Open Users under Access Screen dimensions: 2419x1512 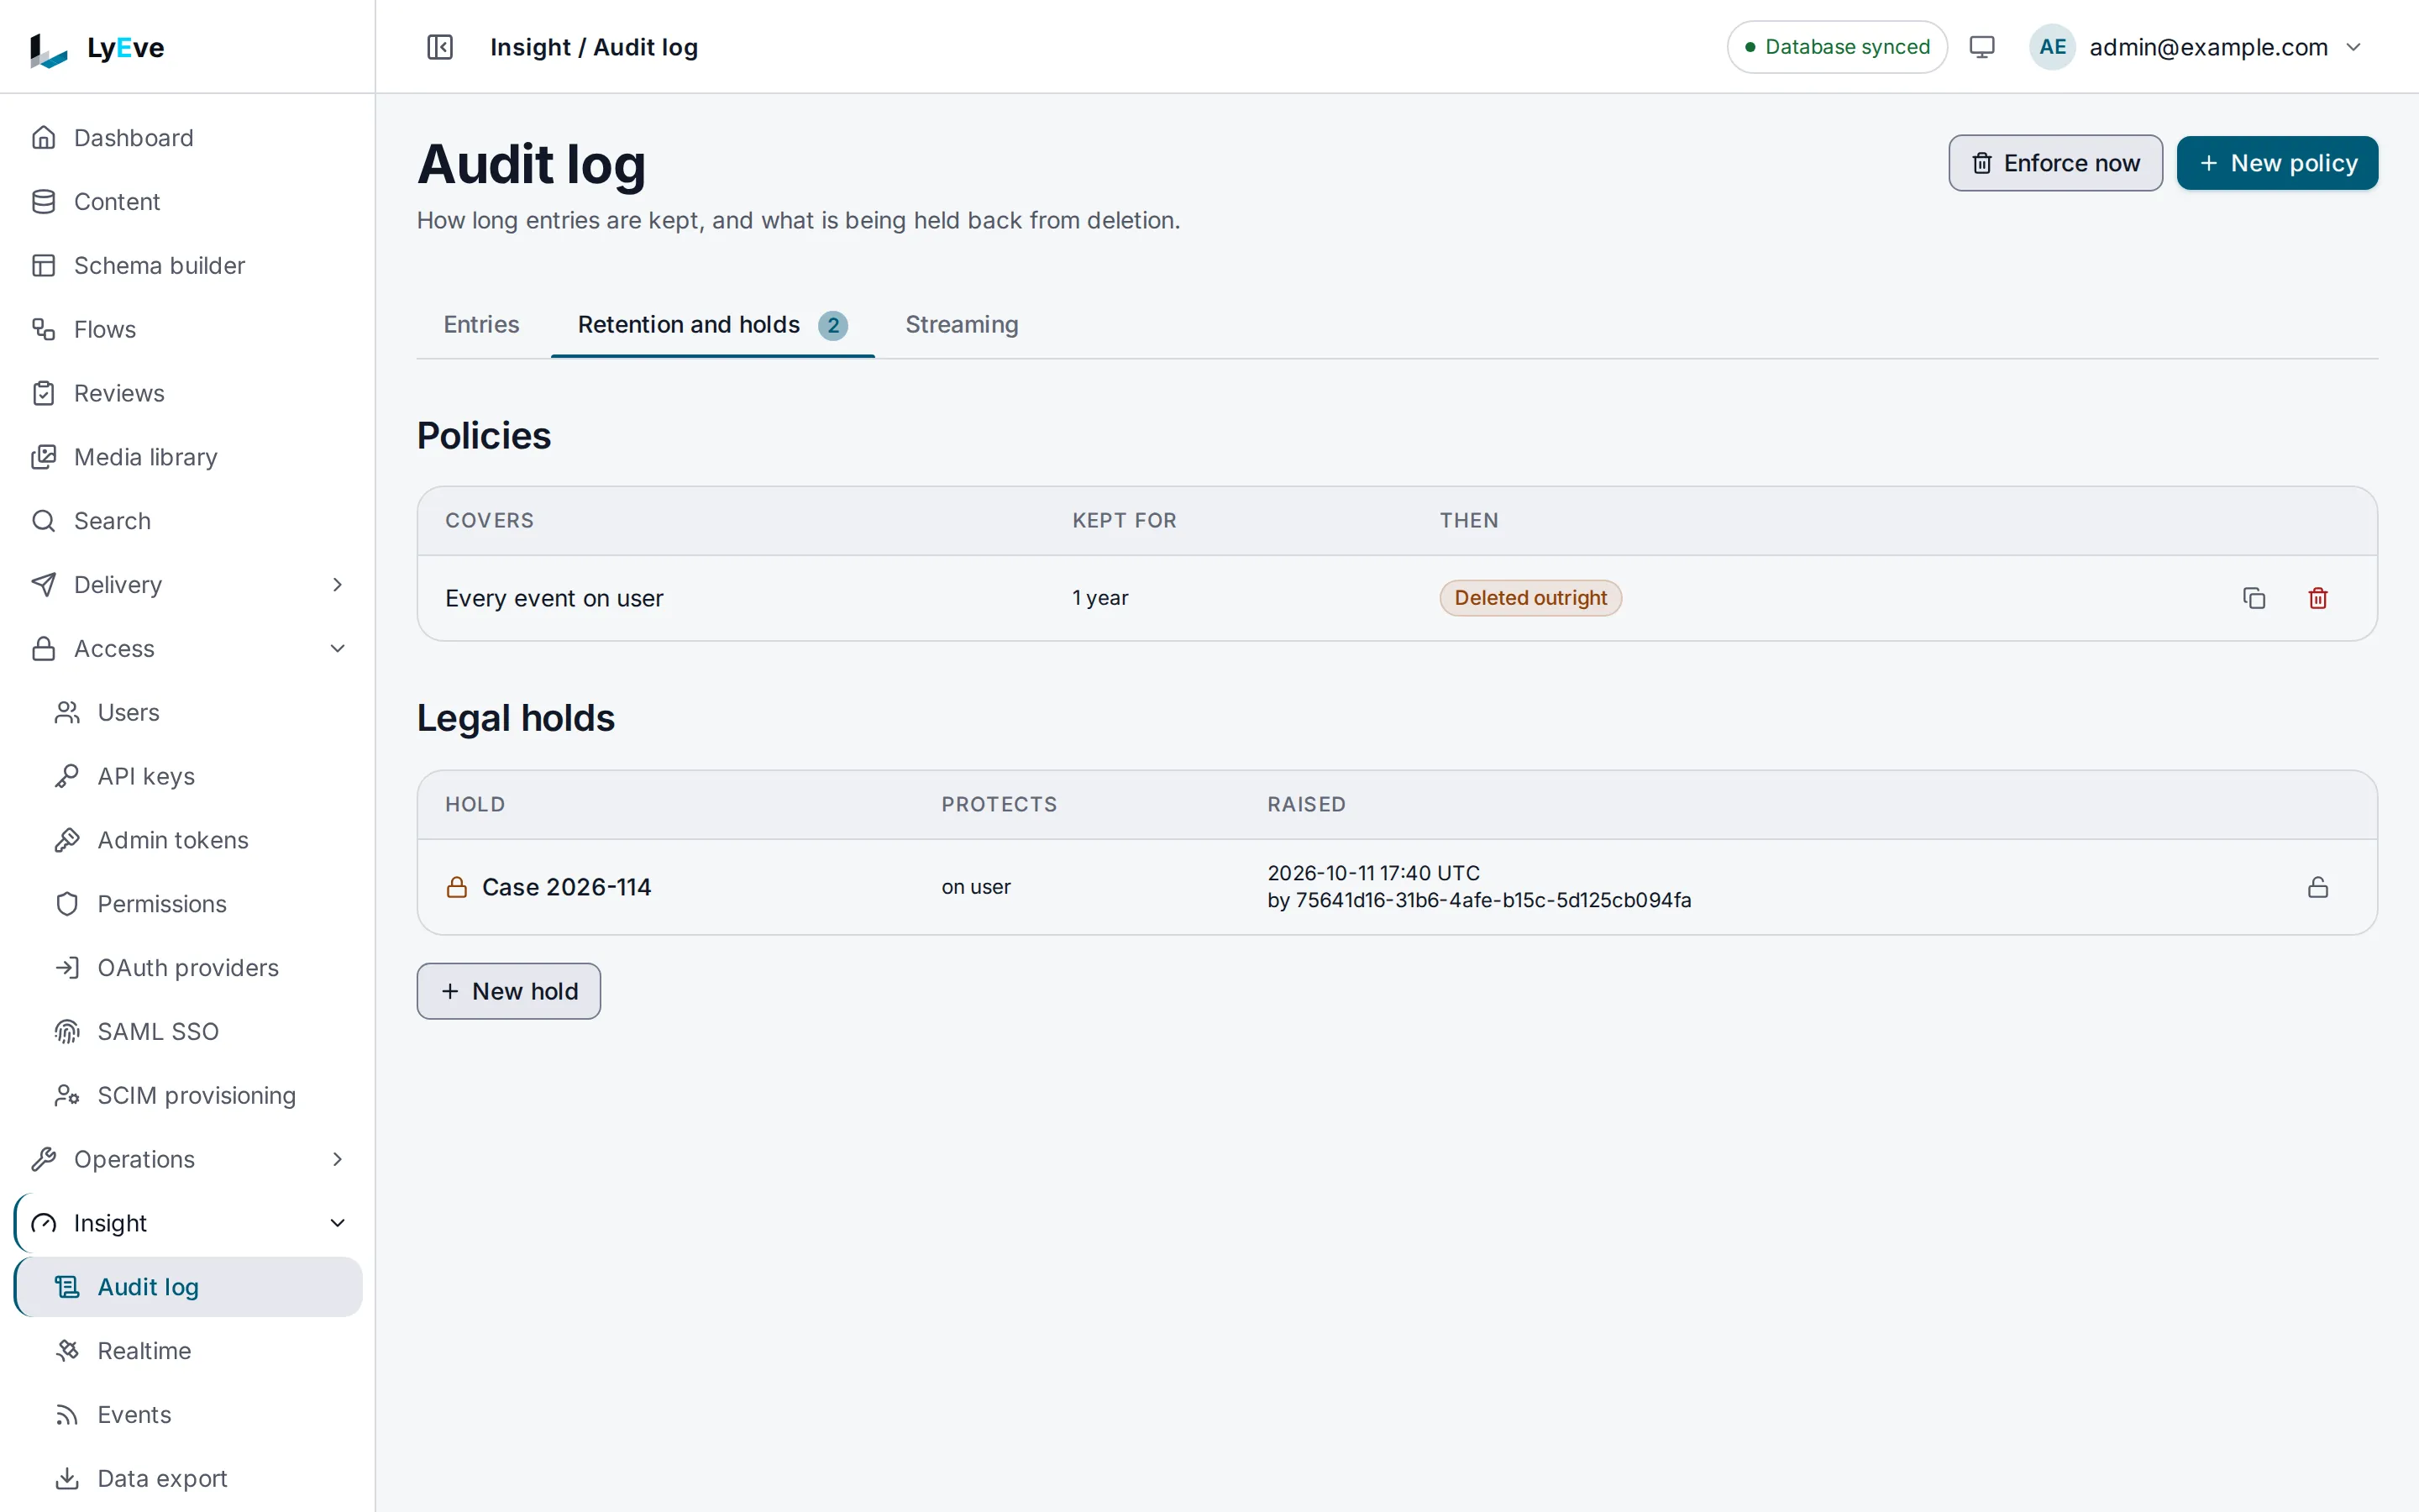point(188,713)
